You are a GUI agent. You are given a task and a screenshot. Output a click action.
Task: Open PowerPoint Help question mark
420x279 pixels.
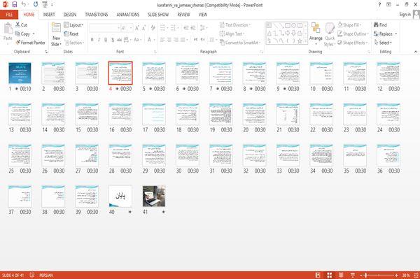(x=379, y=5)
